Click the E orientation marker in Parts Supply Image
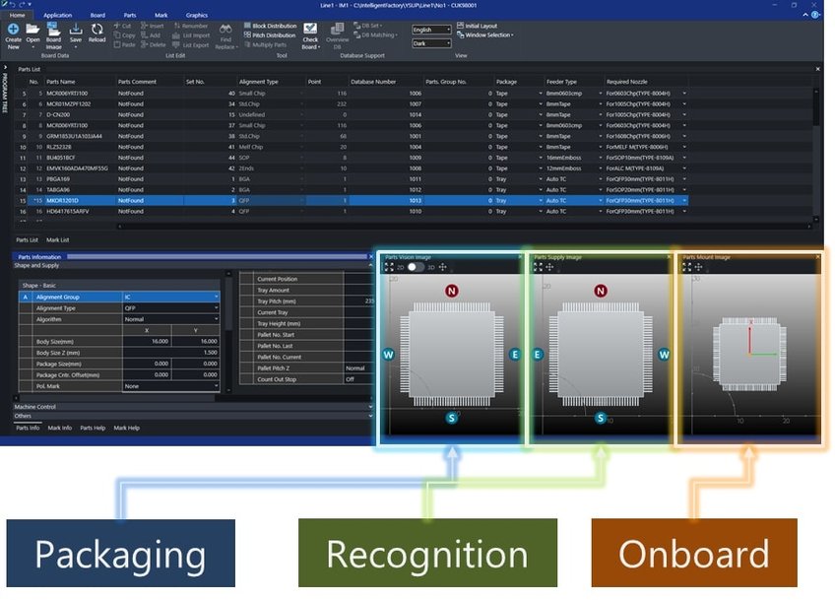835x600 pixels. click(x=538, y=355)
